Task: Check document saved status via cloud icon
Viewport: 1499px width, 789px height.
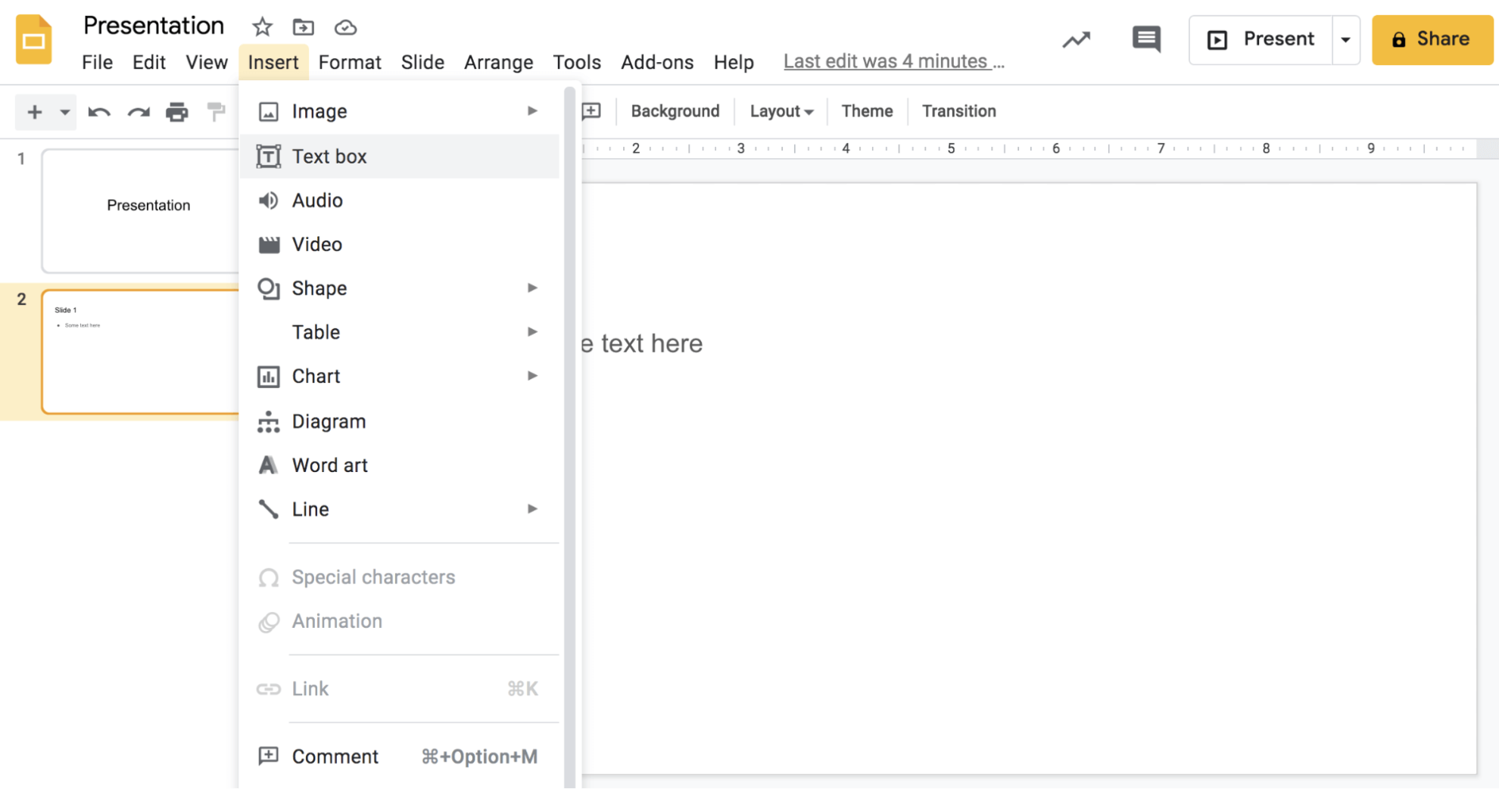Action: point(345,26)
